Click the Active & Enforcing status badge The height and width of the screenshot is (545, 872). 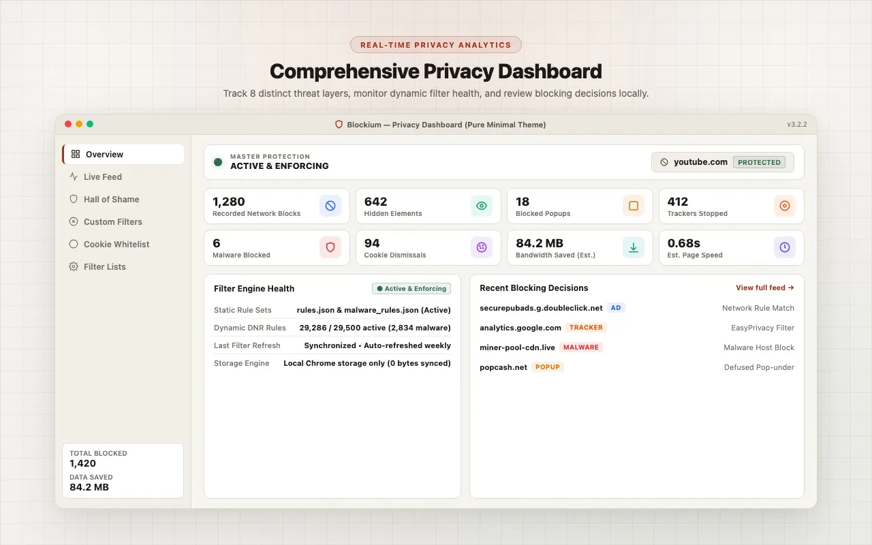[411, 289]
